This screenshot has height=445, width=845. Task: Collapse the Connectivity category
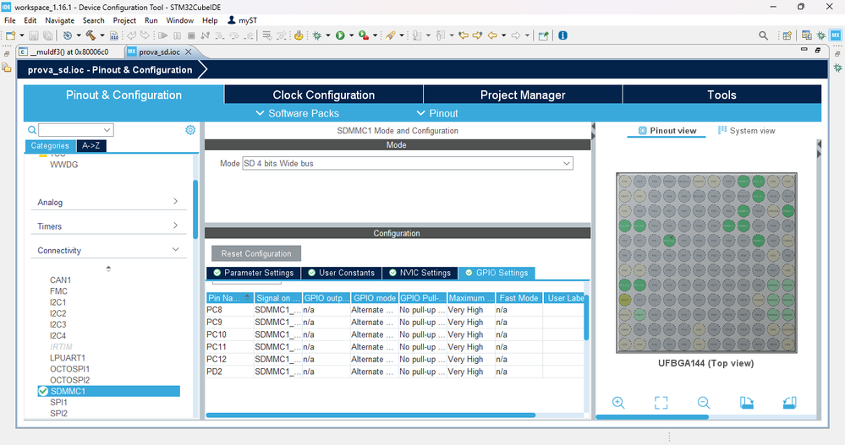pos(107,250)
